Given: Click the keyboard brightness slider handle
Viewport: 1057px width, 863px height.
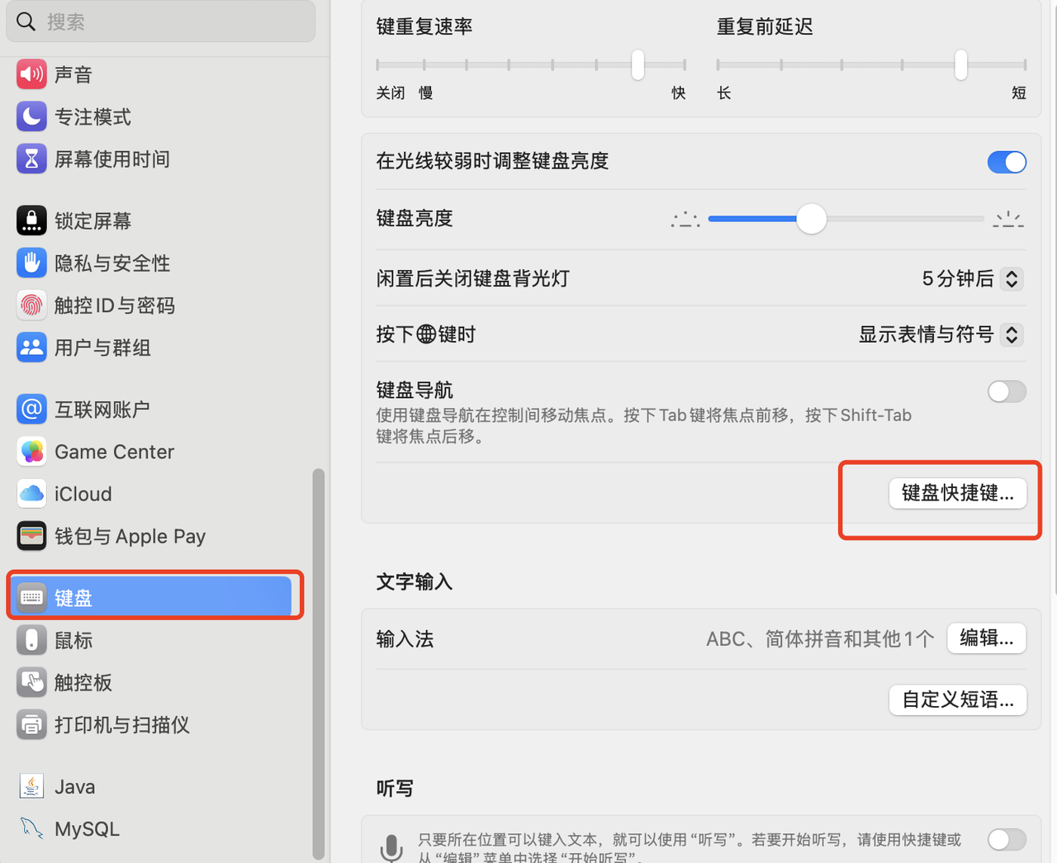Looking at the screenshot, I should point(812,219).
